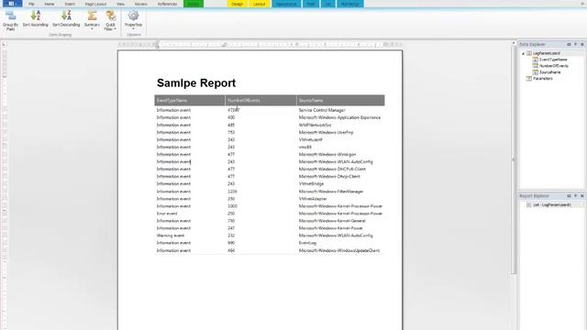Click the WMPNetworkSvc cell
This screenshot has height=330, width=587.
point(315,125)
